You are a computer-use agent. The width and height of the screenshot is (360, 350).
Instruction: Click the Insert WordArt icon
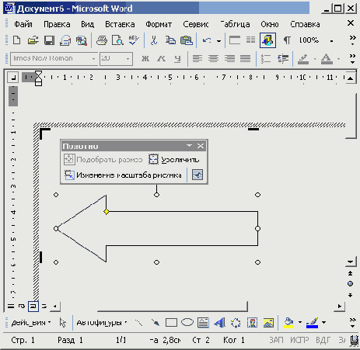pos(219,323)
